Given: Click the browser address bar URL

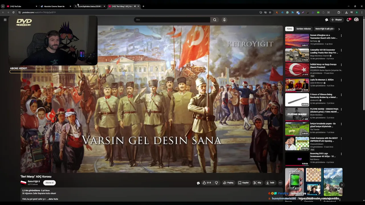Looking at the screenshot, I should pos(39,12).
